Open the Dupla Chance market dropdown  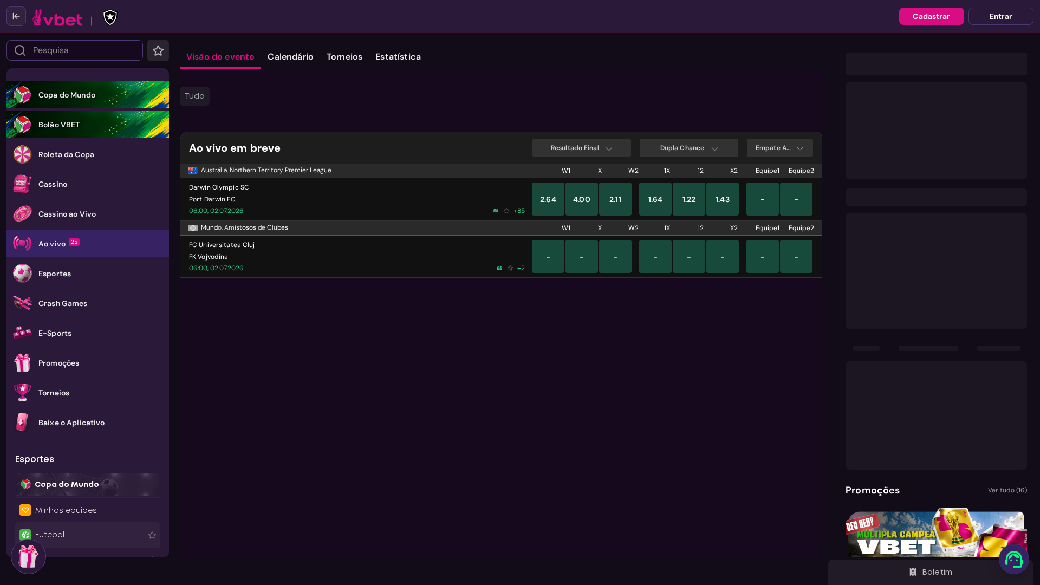coord(689,148)
